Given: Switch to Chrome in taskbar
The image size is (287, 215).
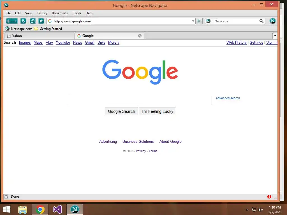Looking at the screenshot, I should [40, 209].
